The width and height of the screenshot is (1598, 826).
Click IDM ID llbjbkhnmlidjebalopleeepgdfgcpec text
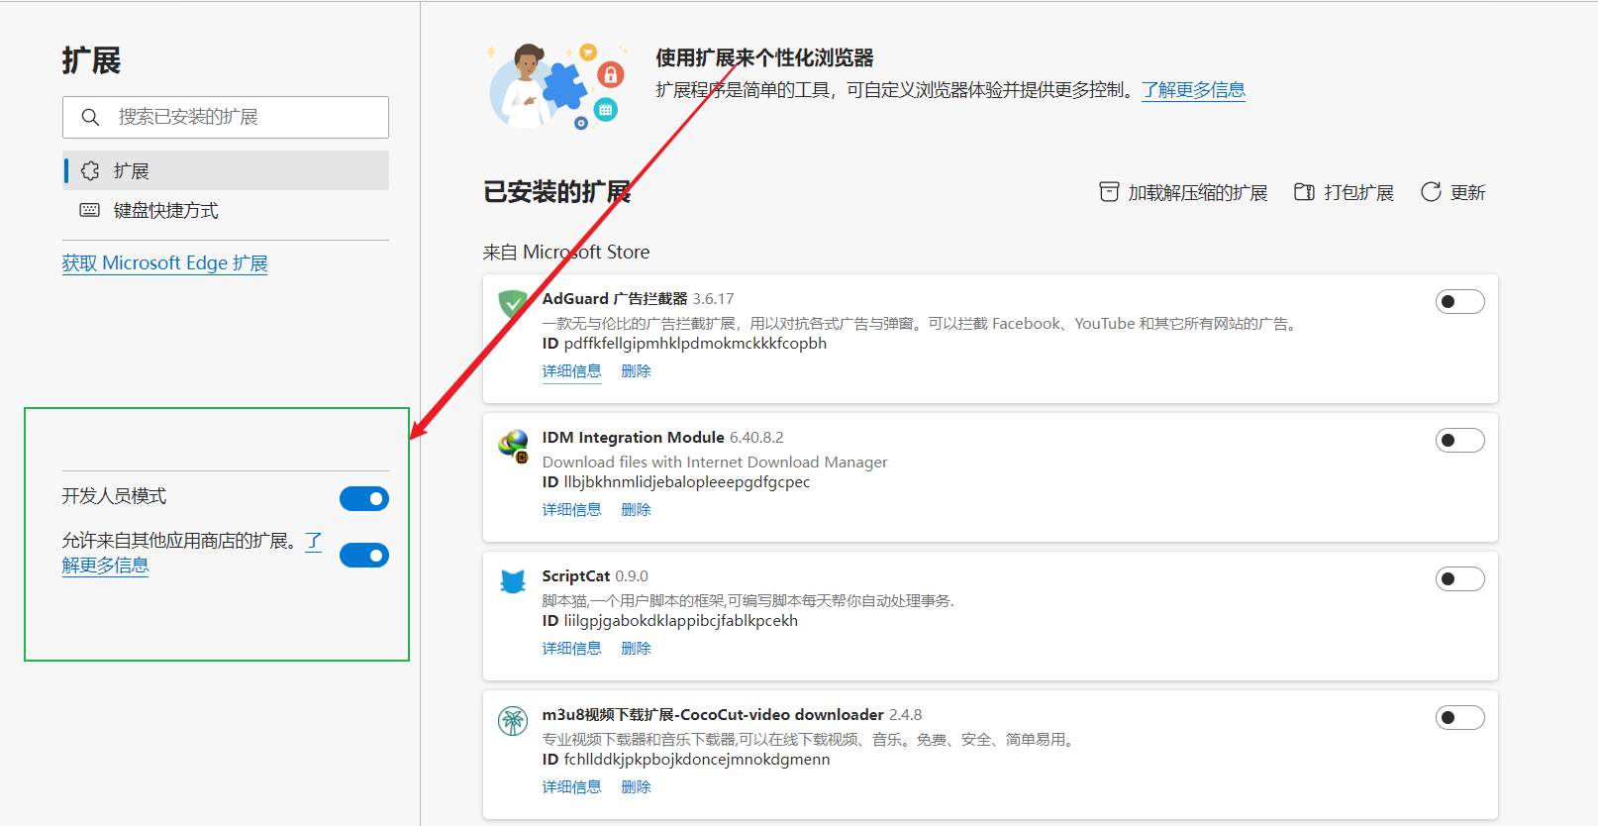tap(676, 482)
